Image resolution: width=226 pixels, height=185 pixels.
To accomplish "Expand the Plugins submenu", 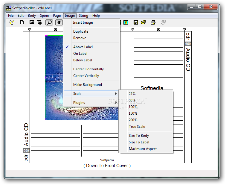I will click(91, 103).
